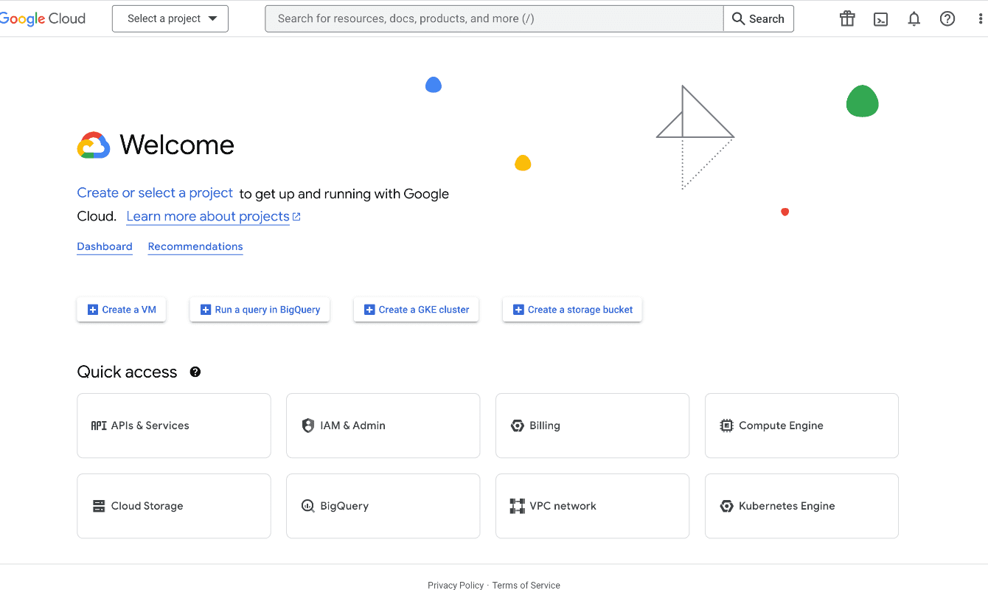Open the three-dot settings menu
988x590 pixels.
pyautogui.click(x=981, y=19)
